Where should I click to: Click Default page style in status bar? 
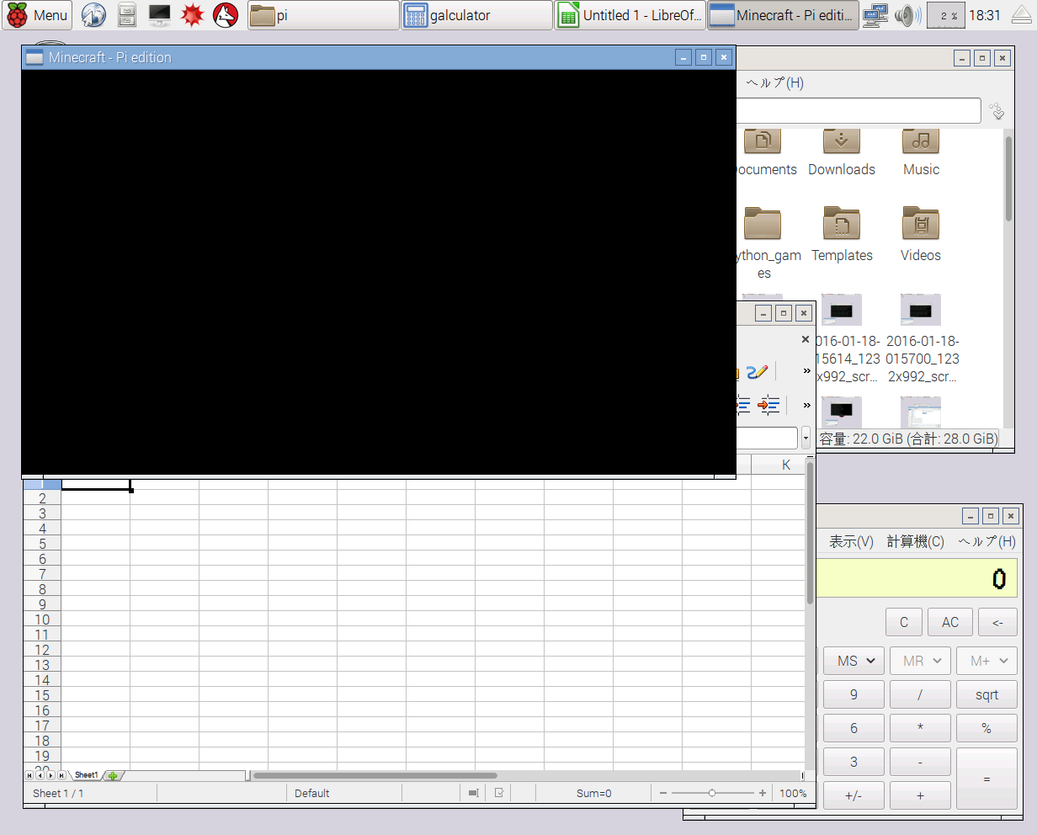[x=311, y=793]
